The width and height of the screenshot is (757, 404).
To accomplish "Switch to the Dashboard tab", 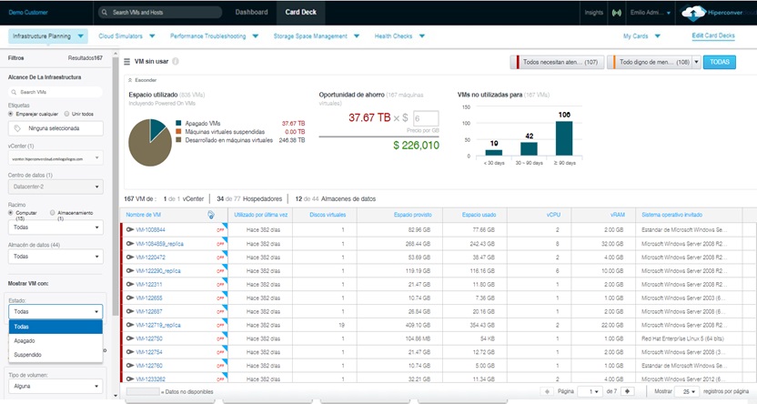I will [252, 13].
